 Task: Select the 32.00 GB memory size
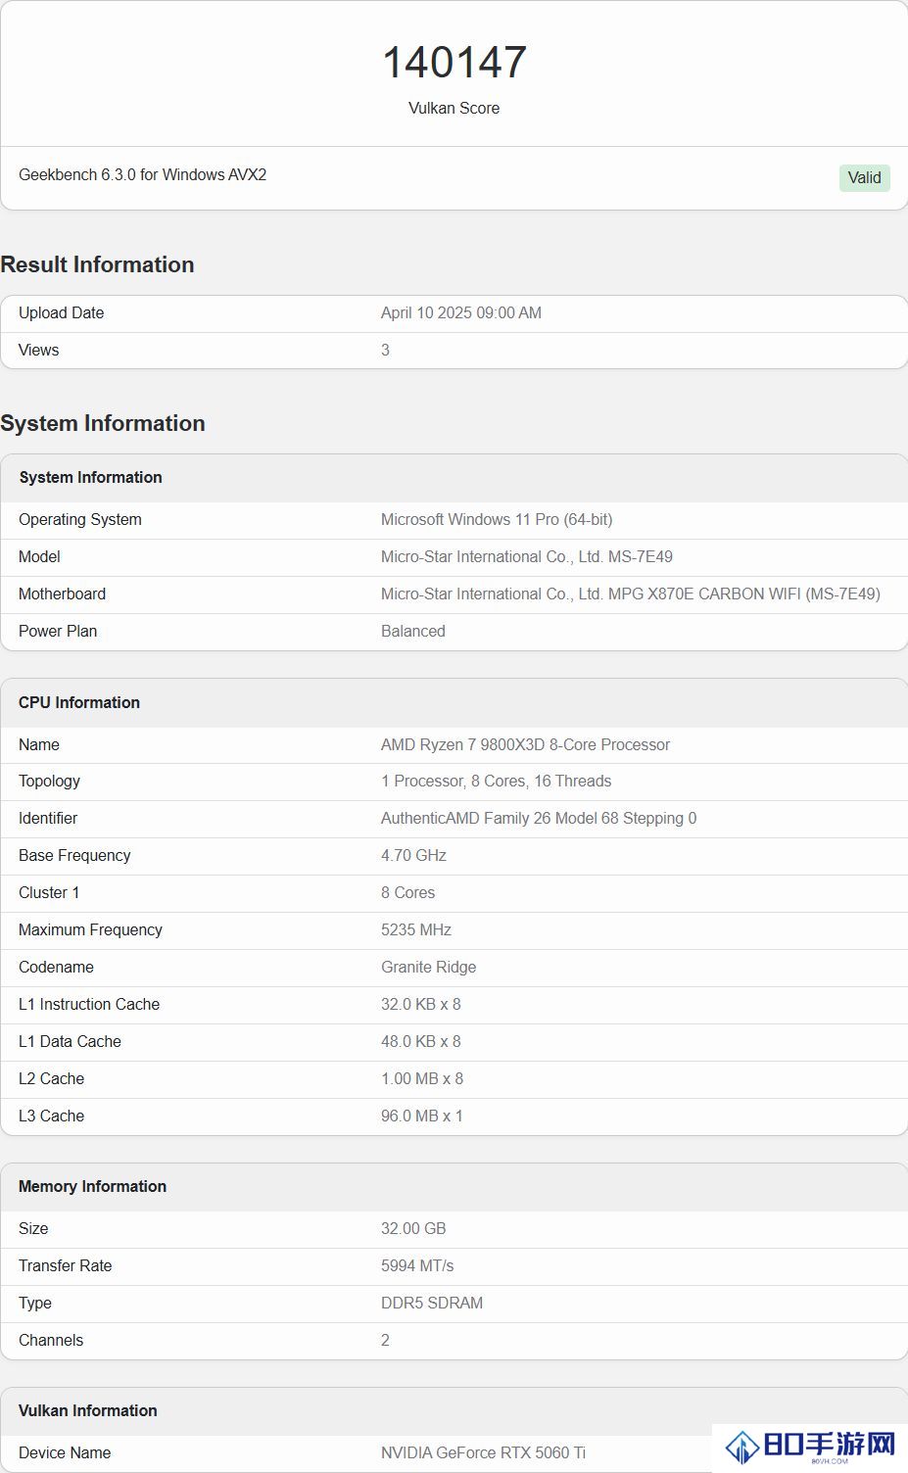tap(413, 1228)
